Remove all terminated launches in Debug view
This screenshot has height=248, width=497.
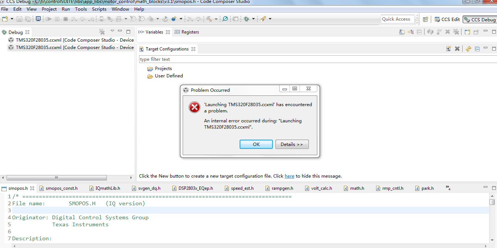pyautogui.click(x=102, y=32)
